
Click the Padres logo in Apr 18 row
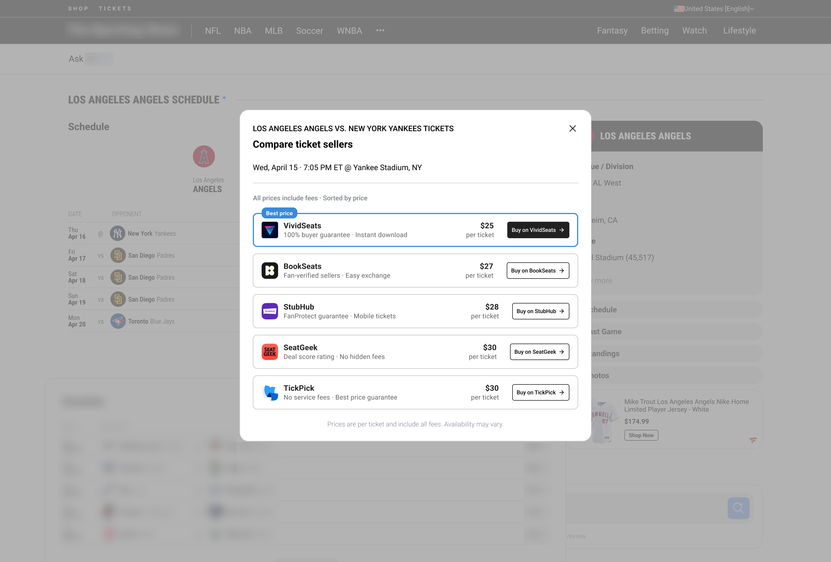pyautogui.click(x=118, y=277)
